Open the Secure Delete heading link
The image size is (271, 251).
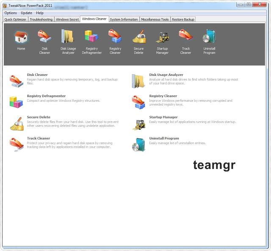pos(39,117)
